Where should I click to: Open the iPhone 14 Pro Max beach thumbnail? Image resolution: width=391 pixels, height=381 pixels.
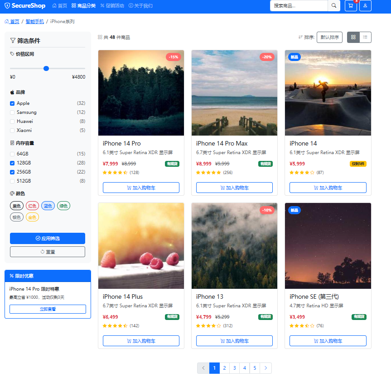point(234,93)
